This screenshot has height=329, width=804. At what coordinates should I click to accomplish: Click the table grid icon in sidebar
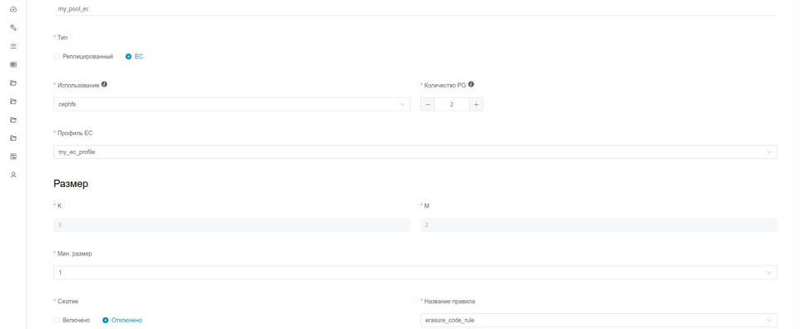pyautogui.click(x=14, y=64)
